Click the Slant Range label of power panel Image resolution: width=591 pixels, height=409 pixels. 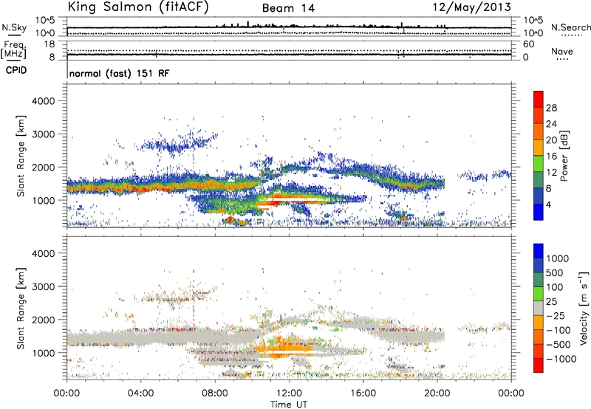click(21, 156)
